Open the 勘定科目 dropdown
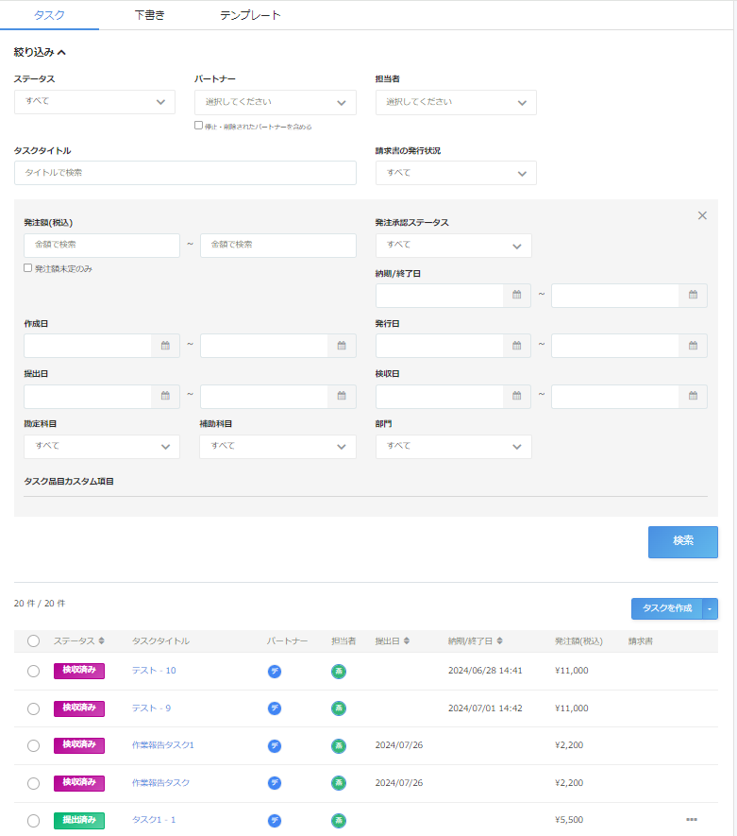The image size is (737, 836). (x=102, y=447)
